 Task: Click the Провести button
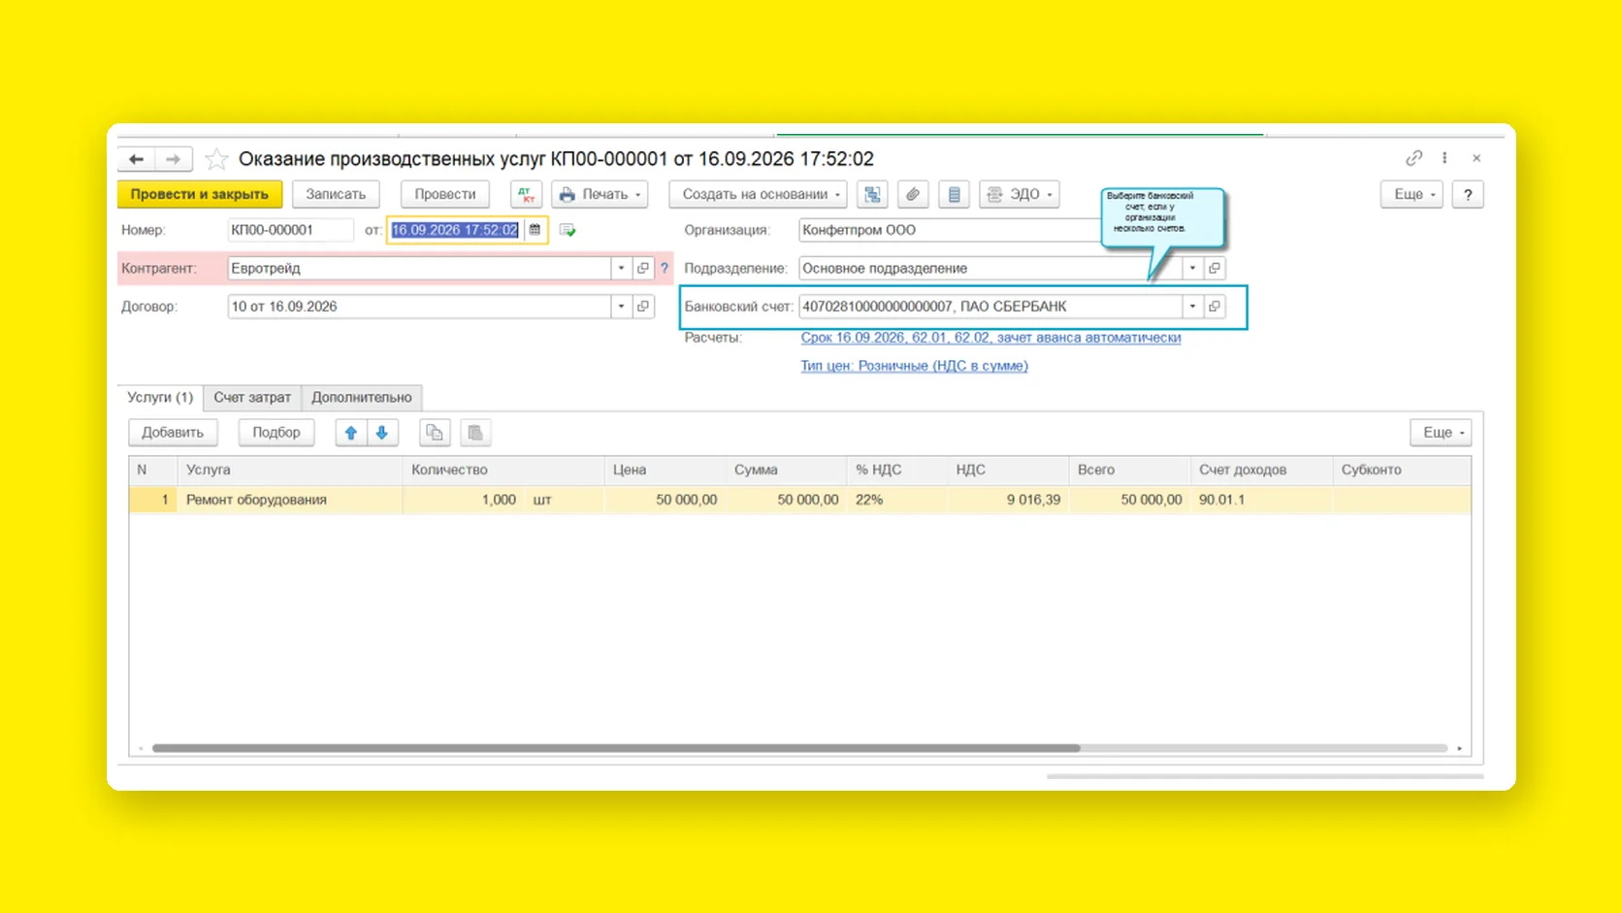pyautogui.click(x=445, y=194)
